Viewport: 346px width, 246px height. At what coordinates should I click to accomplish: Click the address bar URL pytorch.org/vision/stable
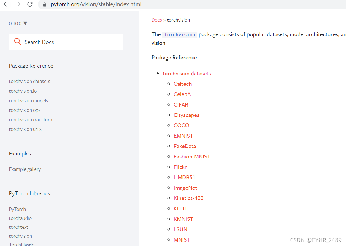96,4
